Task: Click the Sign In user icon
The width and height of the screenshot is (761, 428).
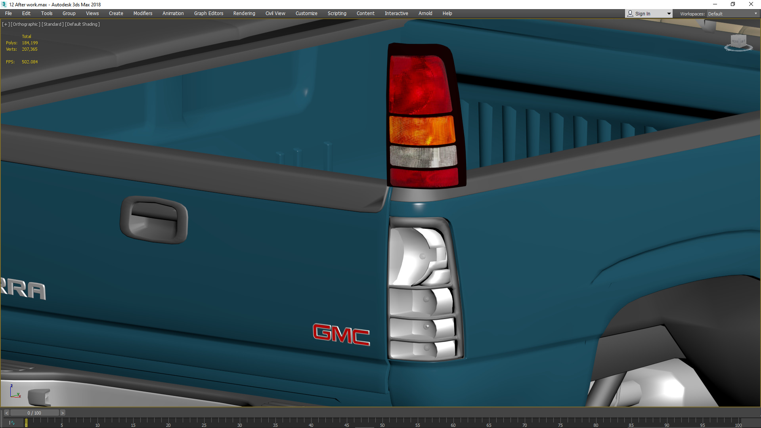Action: 630,13
